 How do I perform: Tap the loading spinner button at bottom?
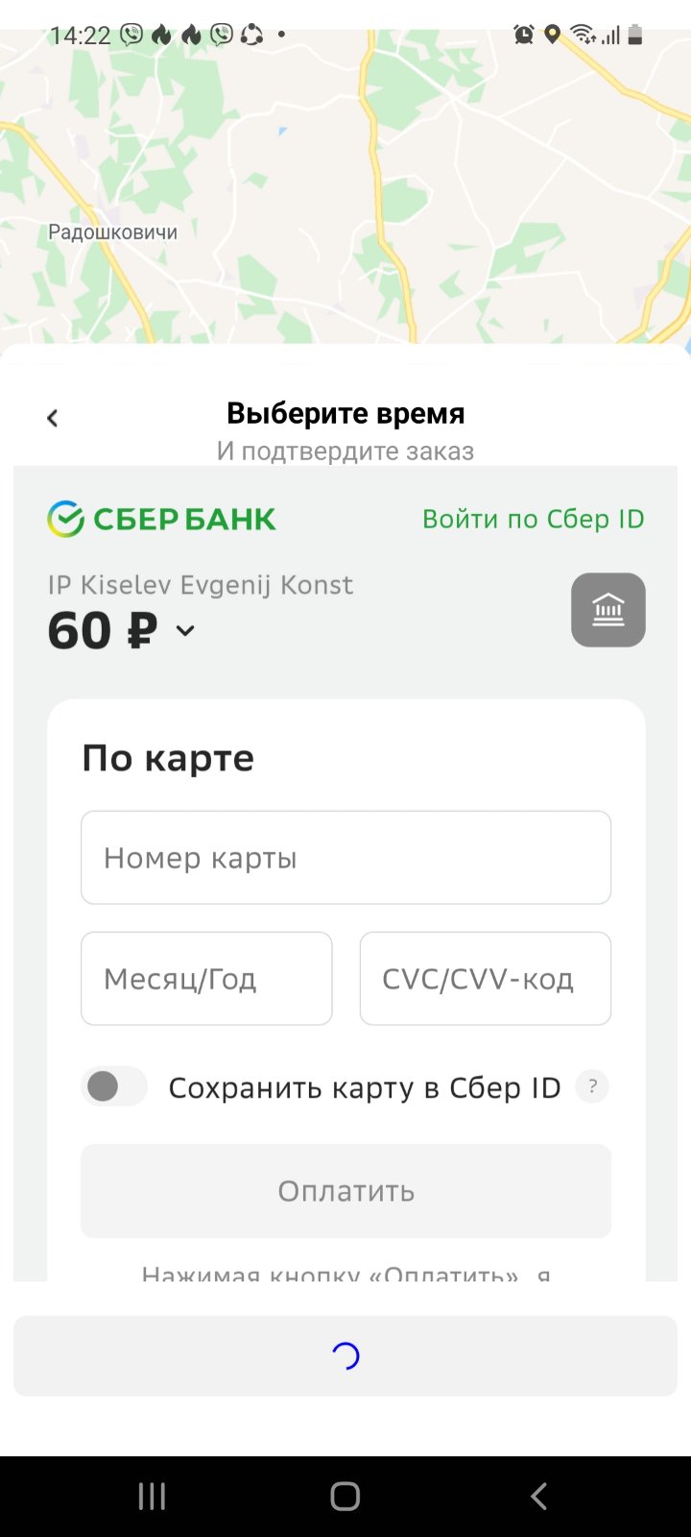345,1355
